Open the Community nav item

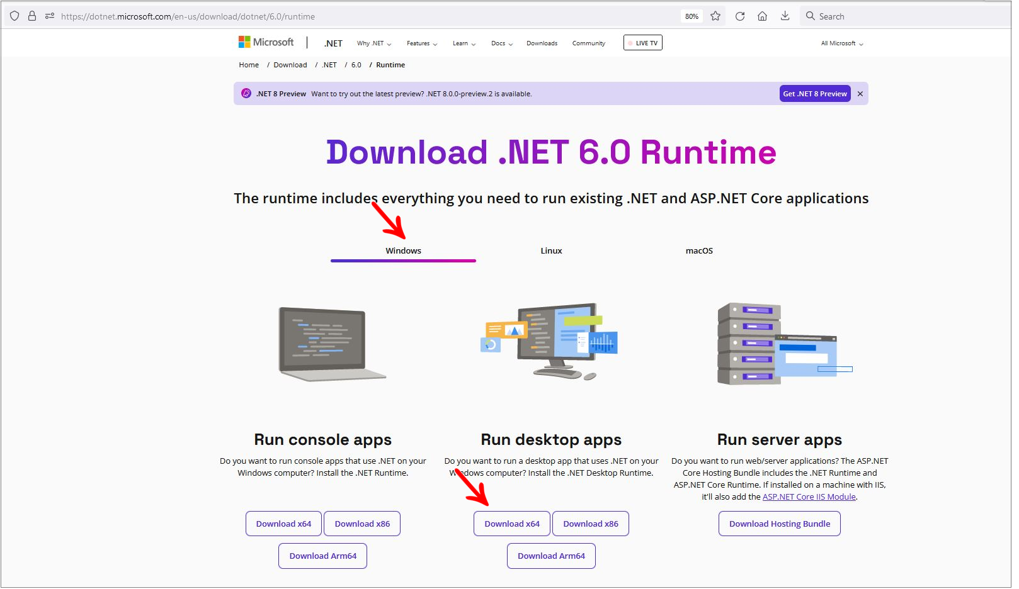[589, 43]
